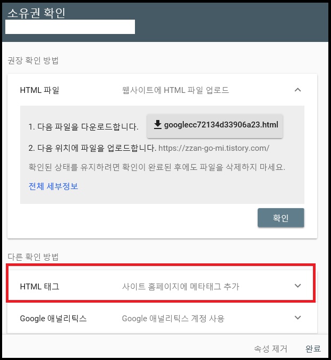Screen dimensions: 331x360
Task: Click the 사이트 홈페이지에 메타태그 추가 description
Action: click(181, 287)
